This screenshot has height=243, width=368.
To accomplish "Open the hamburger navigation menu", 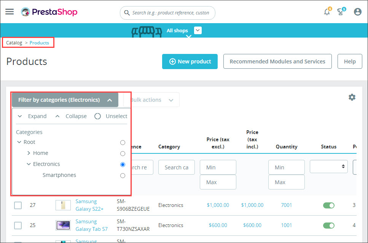I will coord(10,12).
